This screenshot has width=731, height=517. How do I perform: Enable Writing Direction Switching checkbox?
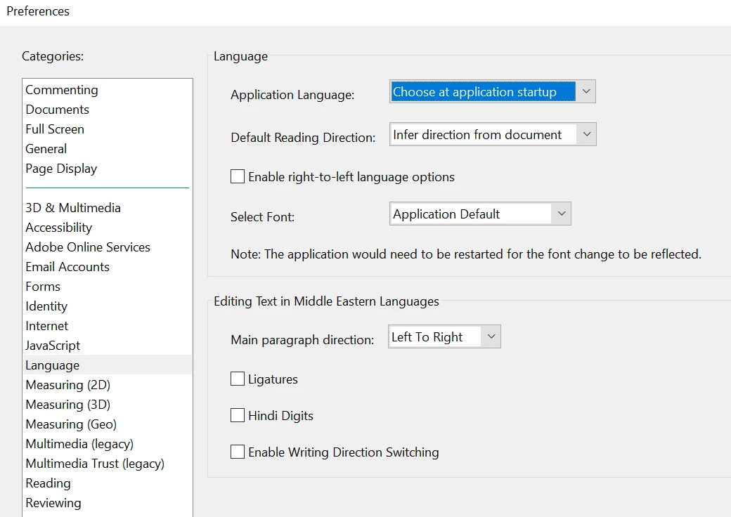coord(238,452)
